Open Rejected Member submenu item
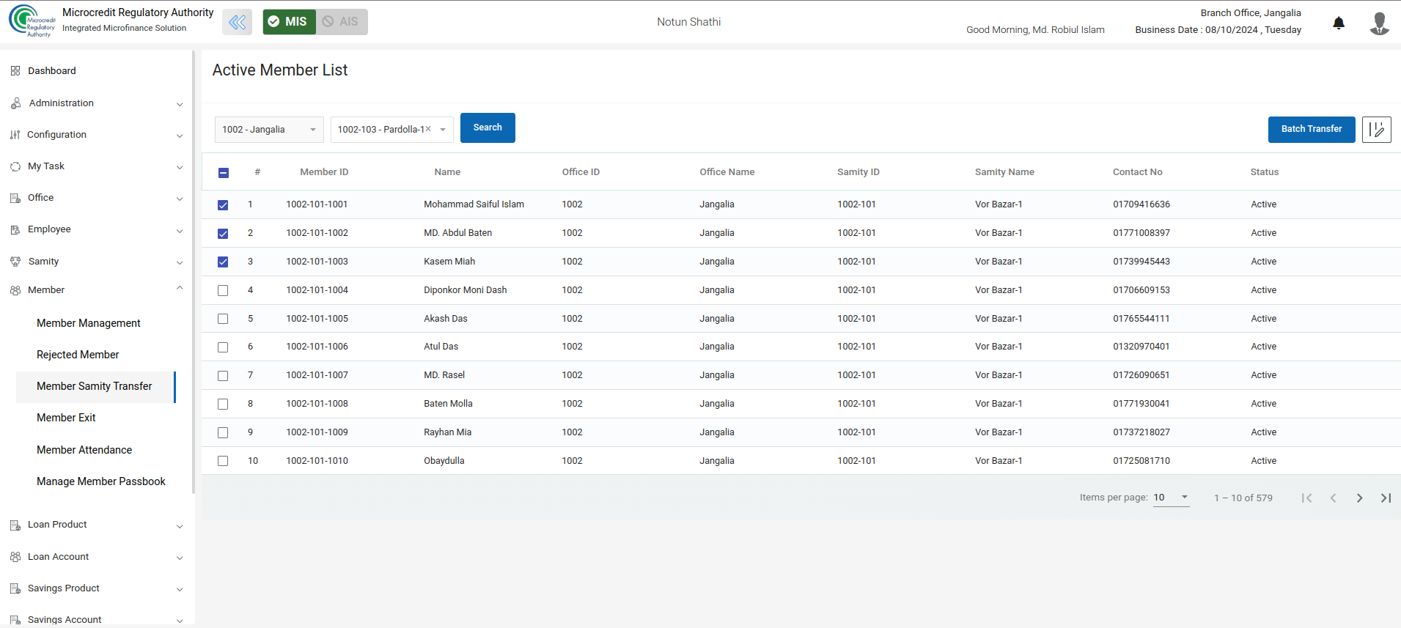Screen dimensions: 1401x628 pyautogui.click(x=78, y=355)
